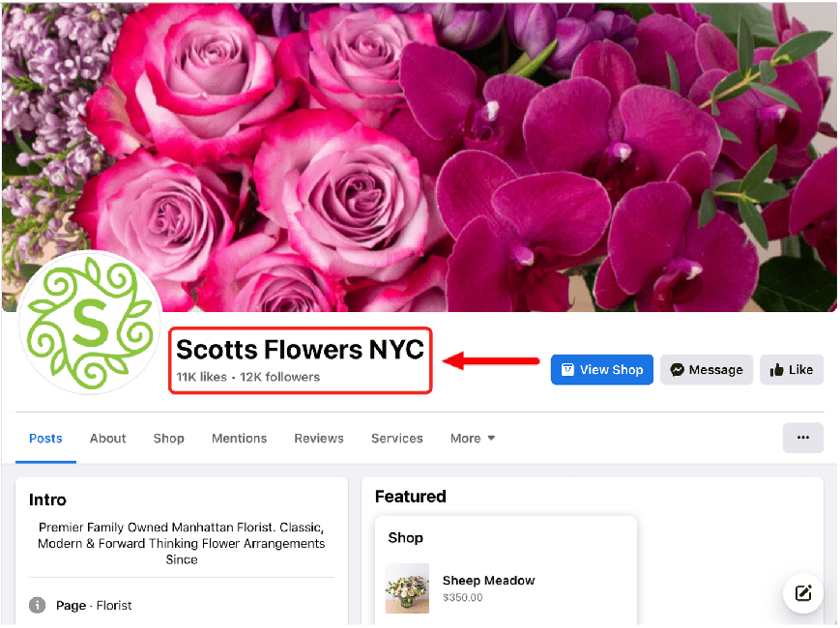Screen dimensions: 840x628
Task: Click the info icon beside Page Florist
Action: [x=37, y=605]
